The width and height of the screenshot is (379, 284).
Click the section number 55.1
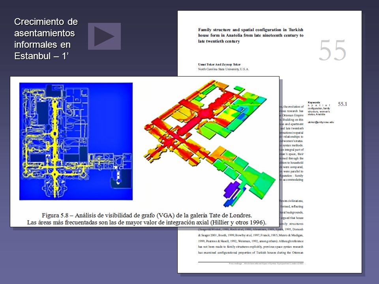342,104
